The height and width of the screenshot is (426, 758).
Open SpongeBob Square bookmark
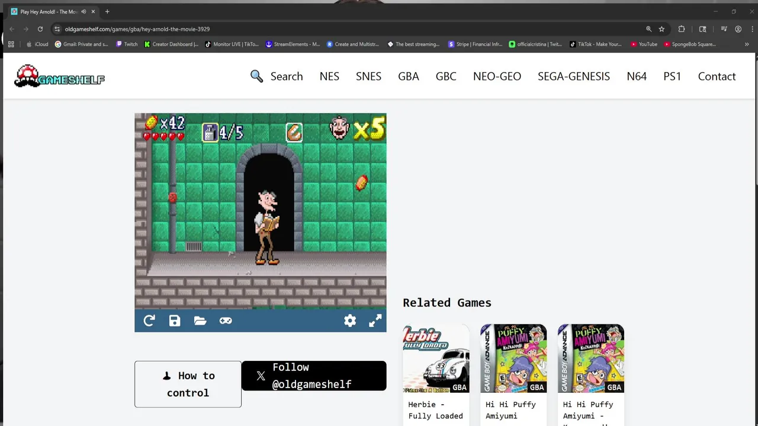pyautogui.click(x=690, y=44)
